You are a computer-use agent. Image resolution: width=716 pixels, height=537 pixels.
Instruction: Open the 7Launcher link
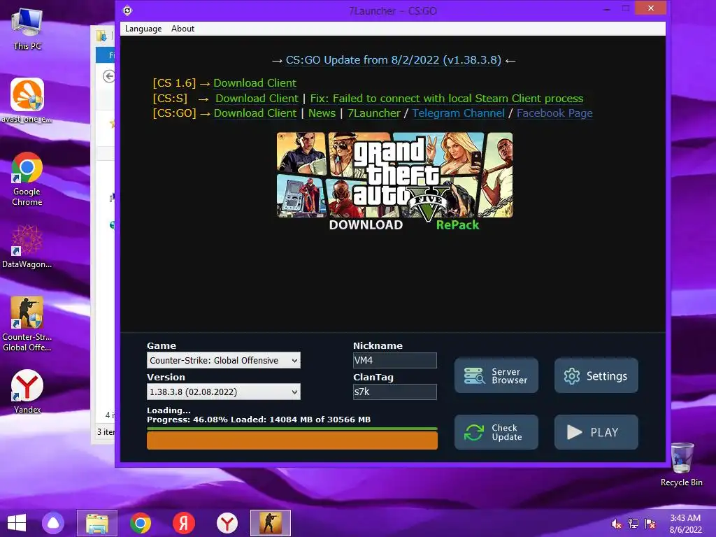tap(373, 113)
